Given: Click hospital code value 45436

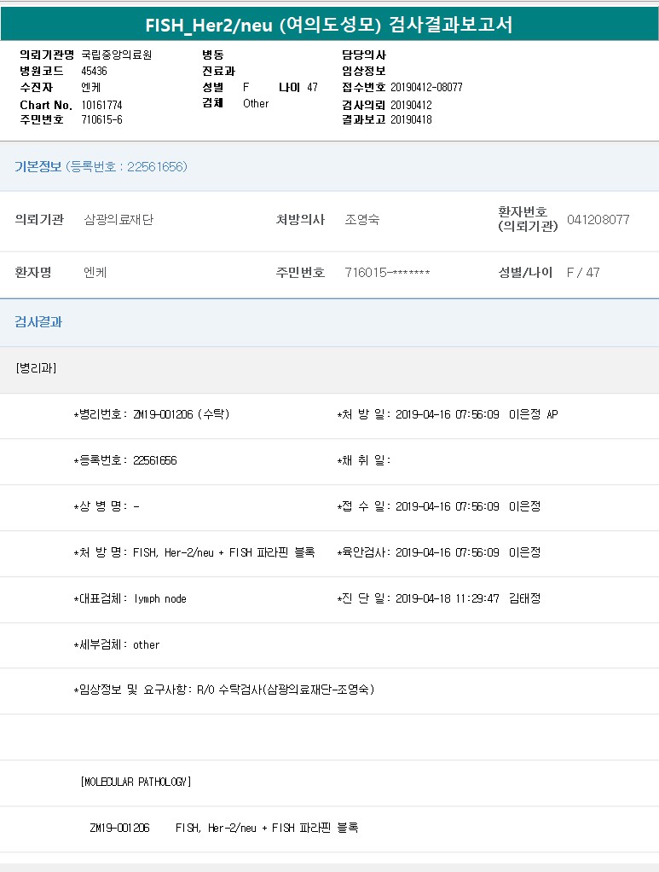Looking at the screenshot, I should [x=94, y=71].
